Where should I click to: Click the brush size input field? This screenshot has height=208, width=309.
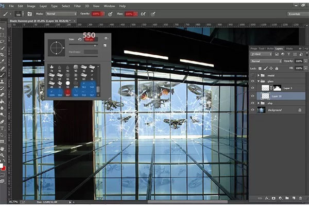coord(91,40)
